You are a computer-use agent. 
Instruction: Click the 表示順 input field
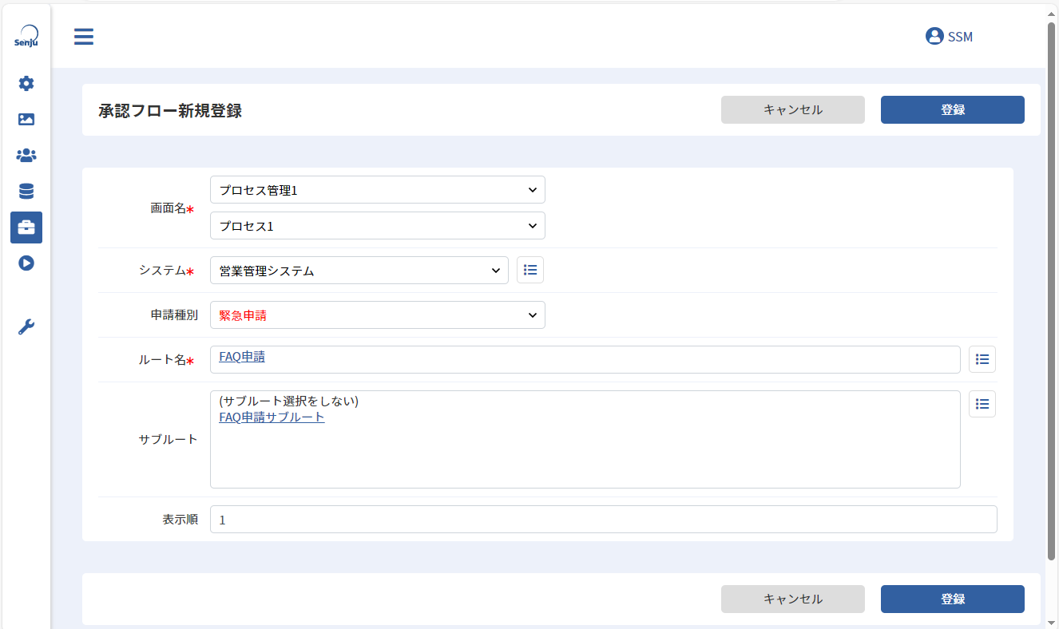[604, 519]
